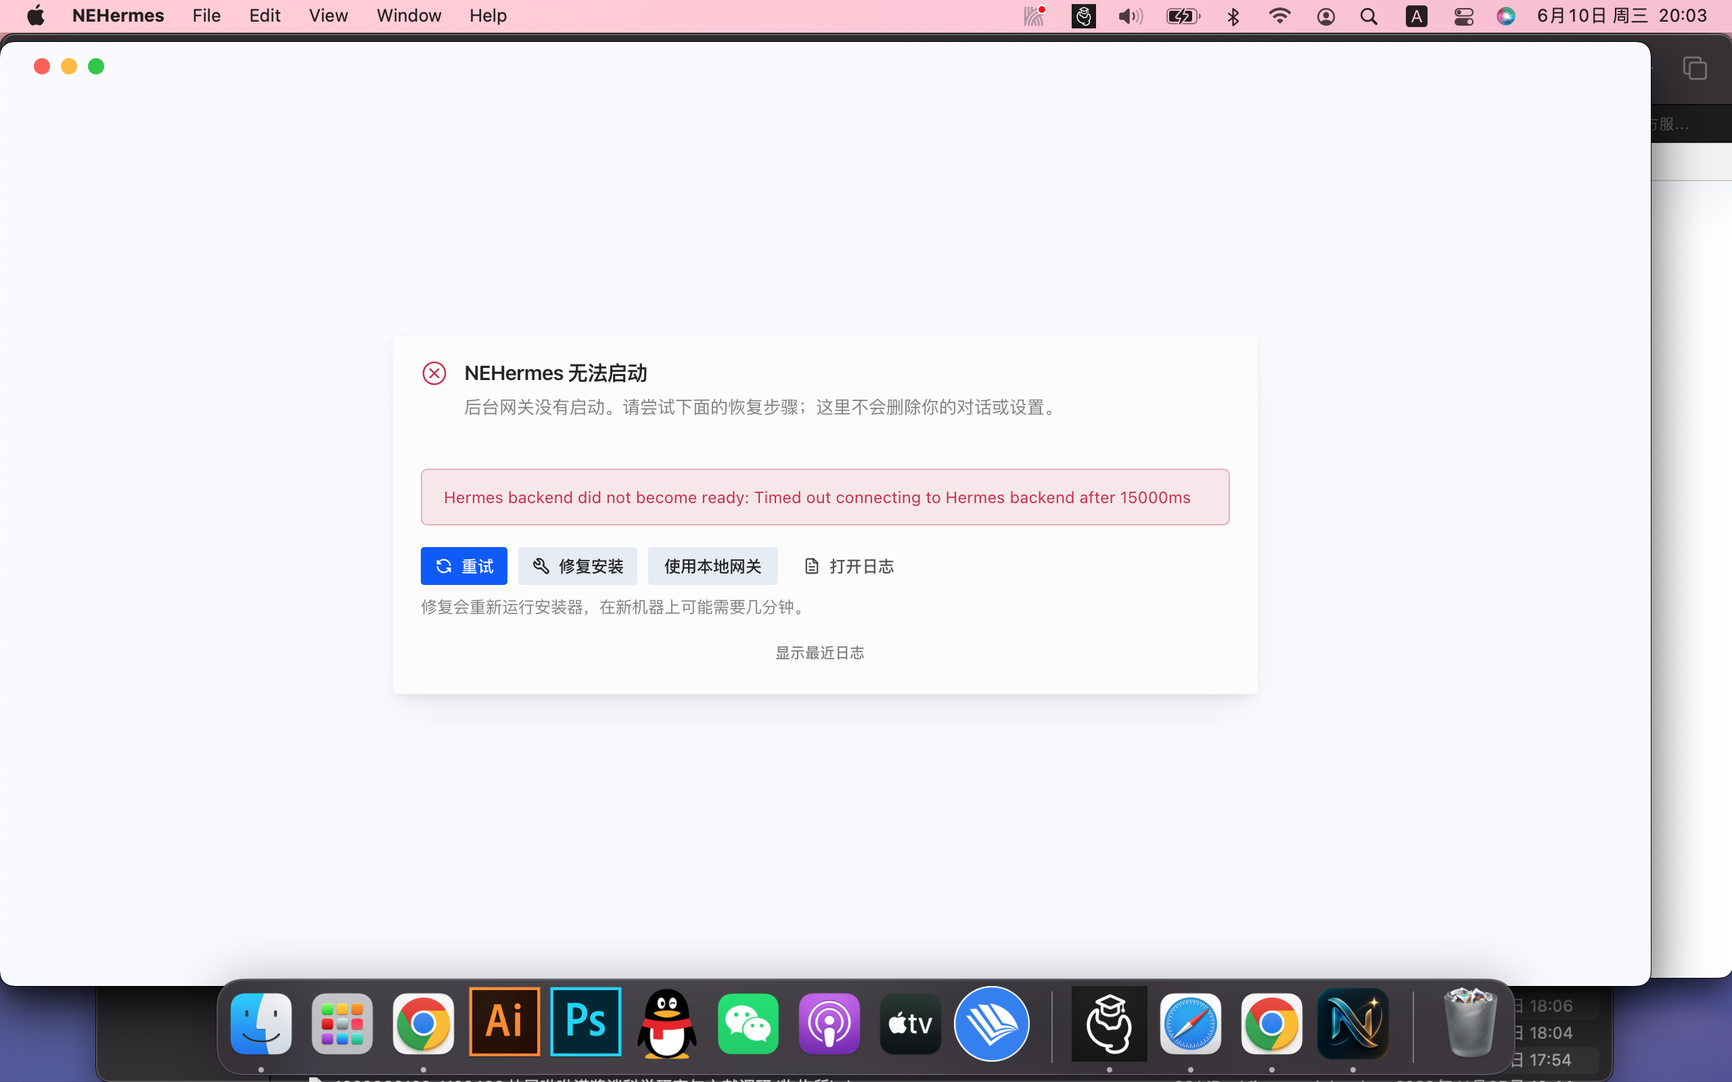Image resolution: width=1732 pixels, height=1082 pixels.
Task: Open the Window menu
Action: (x=409, y=16)
